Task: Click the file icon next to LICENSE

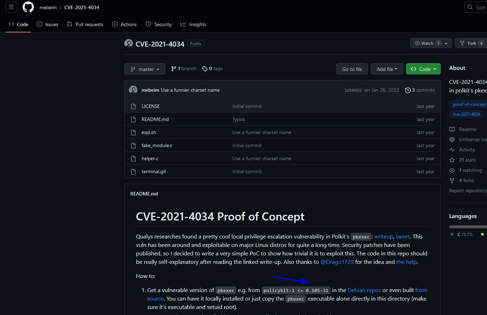Action: click(x=133, y=106)
